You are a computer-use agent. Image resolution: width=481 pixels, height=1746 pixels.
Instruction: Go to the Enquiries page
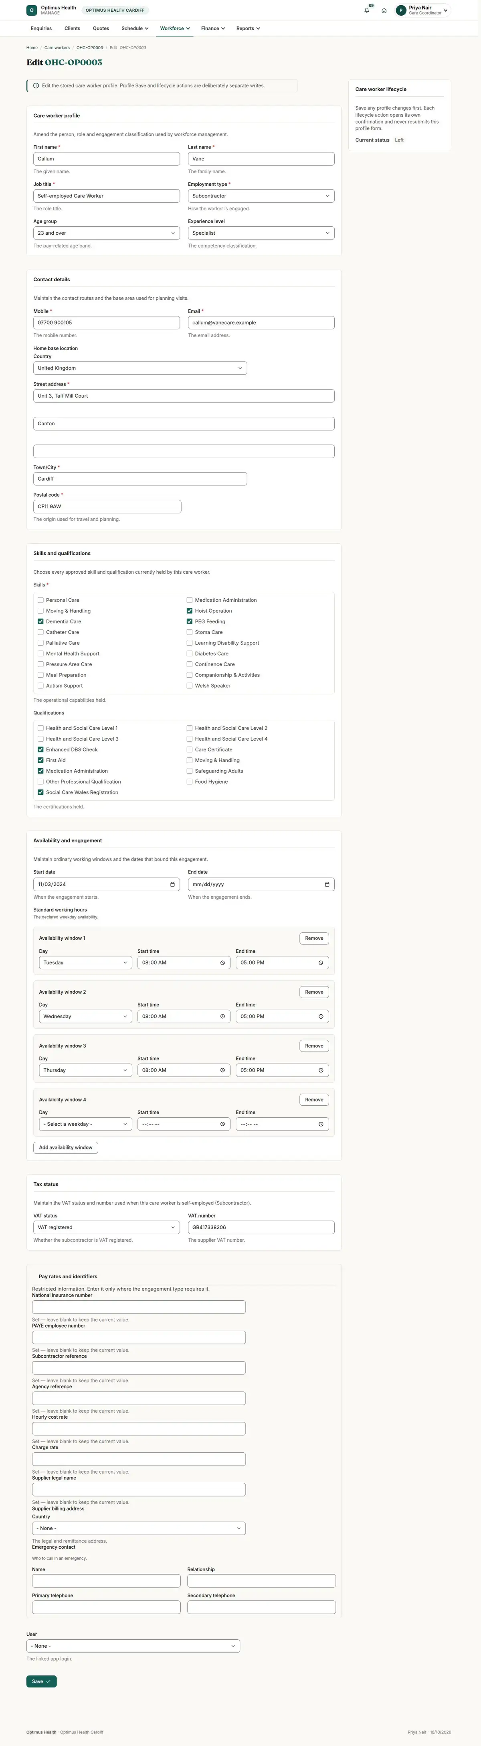41,28
